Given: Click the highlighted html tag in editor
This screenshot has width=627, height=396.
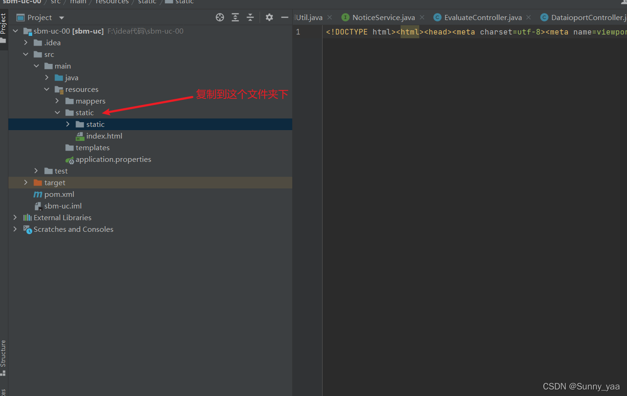Looking at the screenshot, I should tap(410, 32).
